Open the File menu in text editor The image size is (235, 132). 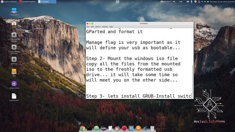point(88,27)
